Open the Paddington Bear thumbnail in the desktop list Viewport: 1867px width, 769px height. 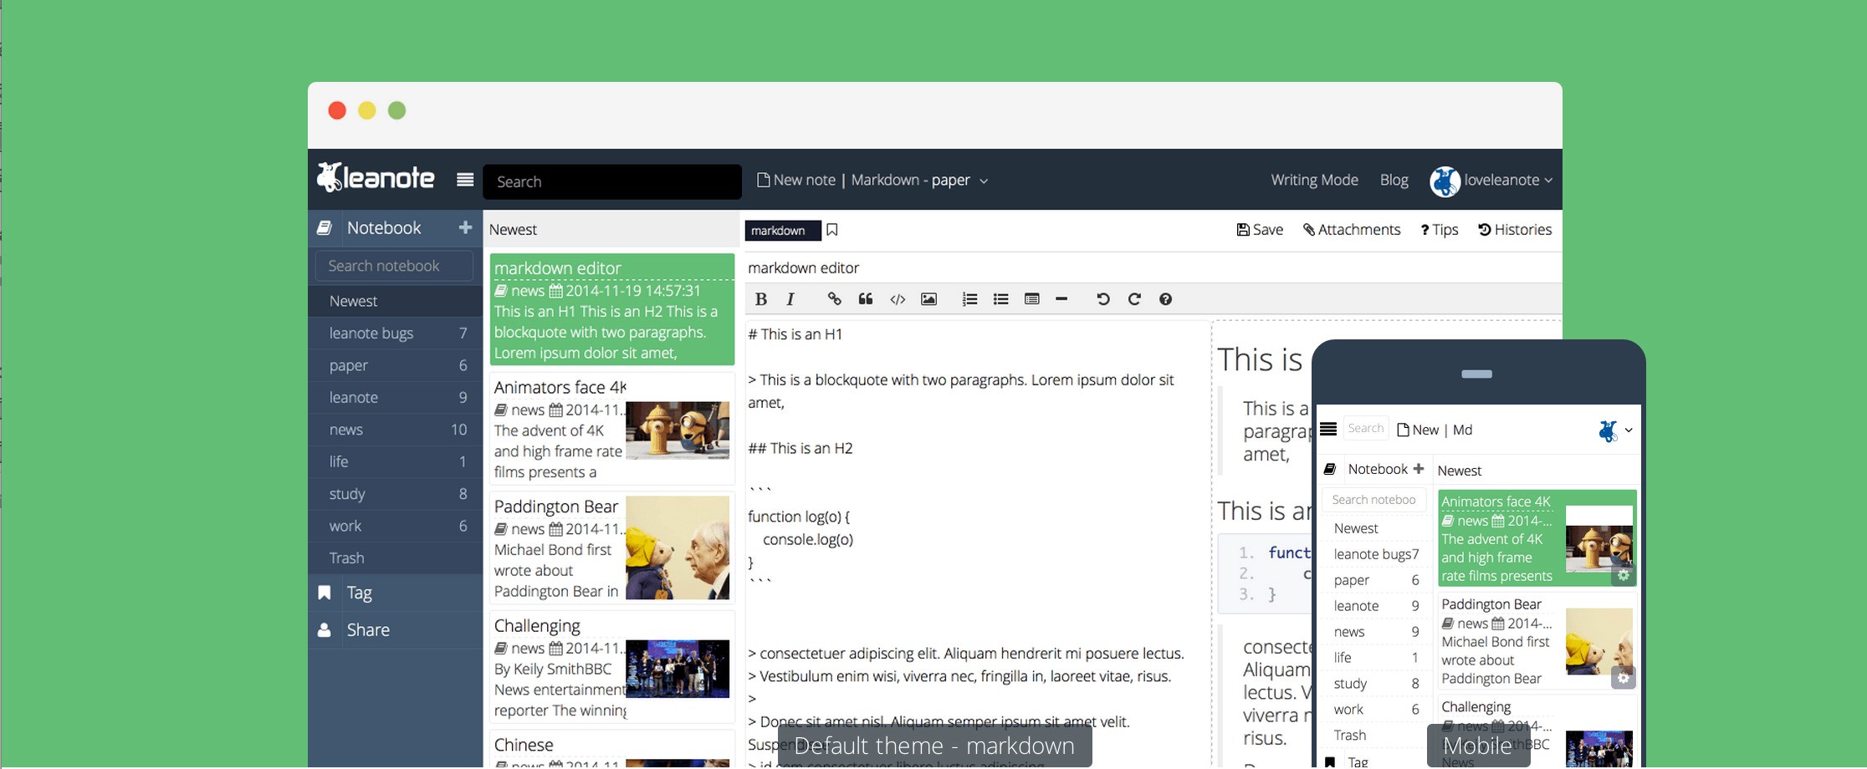[x=678, y=547]
